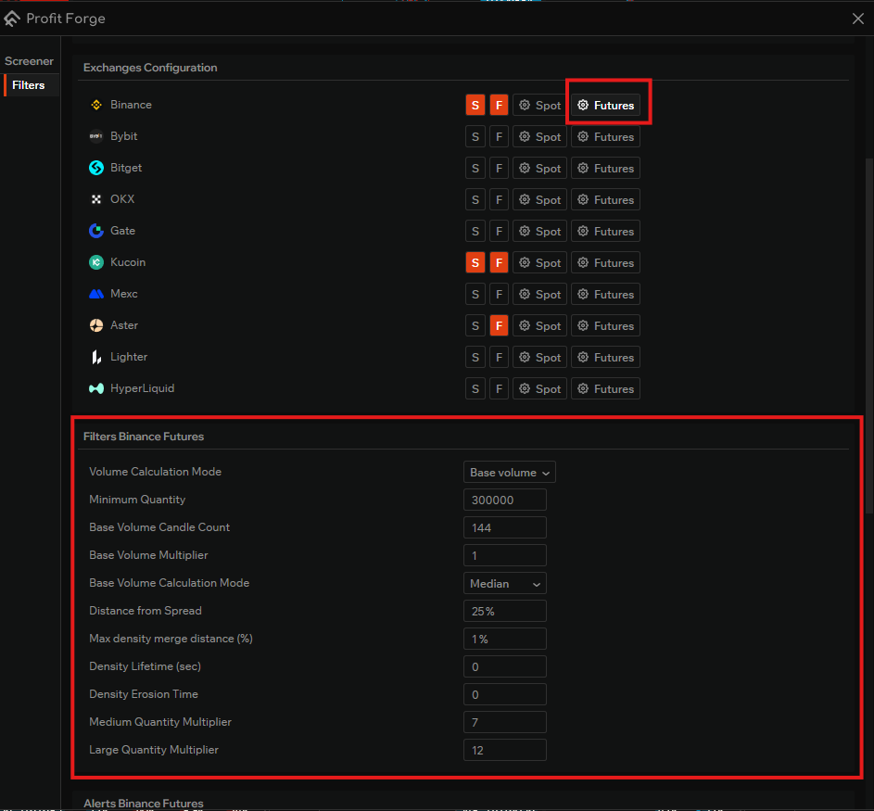Enable Bybit spot S toggle
Image resolution: width=874 pixels, height=811 pixels.
point(475,136)
